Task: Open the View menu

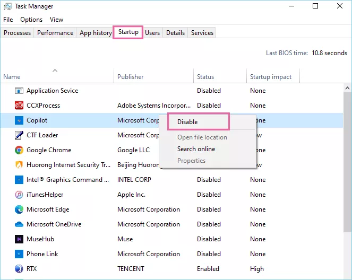Action: pyautogui.click(x=57, y=20)
